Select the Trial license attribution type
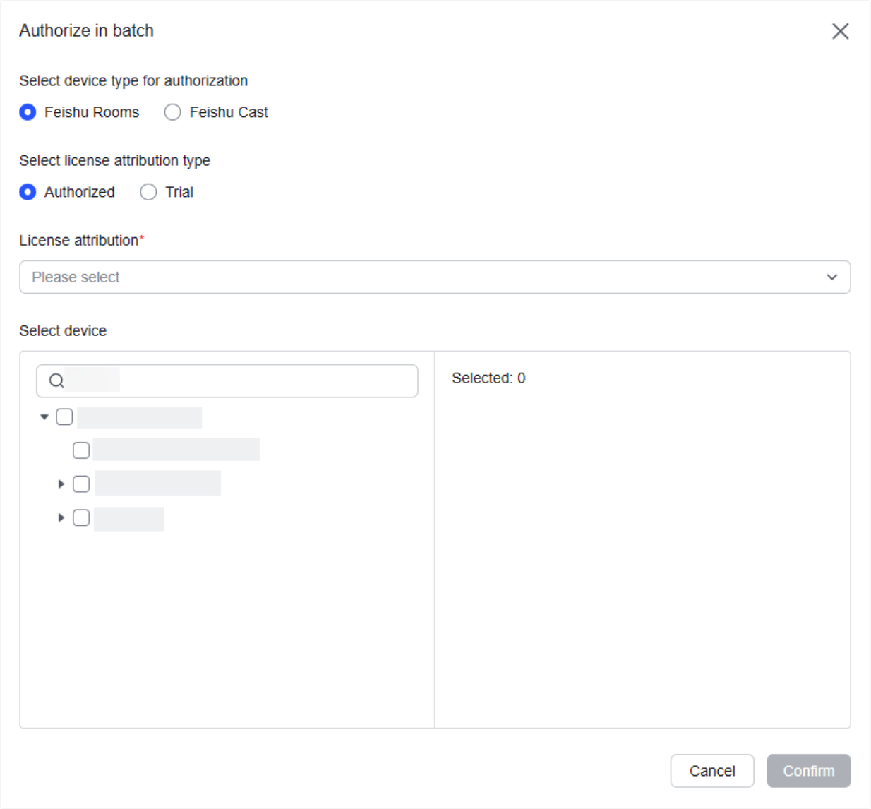The image size is (871, 809). [x=148, y=191]
